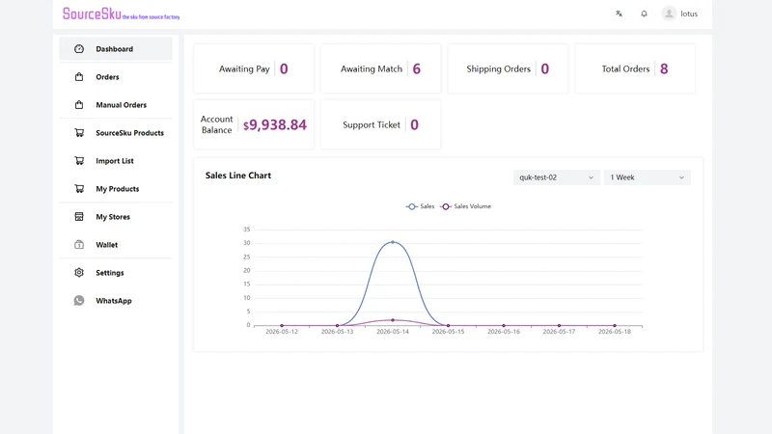The height and width of the screenshot is (434, 772).
Task: Click the Settings gear icon
Action: pos(79,273)
